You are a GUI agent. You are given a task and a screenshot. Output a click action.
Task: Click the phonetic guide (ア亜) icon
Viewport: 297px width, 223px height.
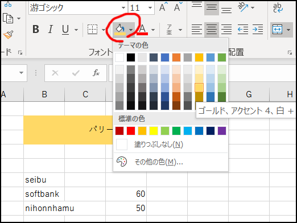(169, 30)
